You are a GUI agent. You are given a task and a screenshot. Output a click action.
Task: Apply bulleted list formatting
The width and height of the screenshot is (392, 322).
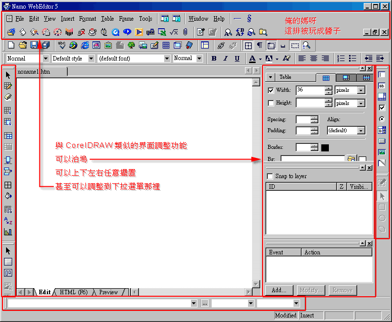[x=353, y=59]
